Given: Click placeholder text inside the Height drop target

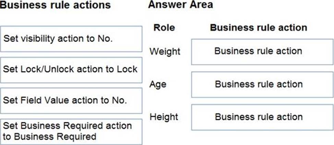Looking at the screenshot, I should [x=259, y=117].
